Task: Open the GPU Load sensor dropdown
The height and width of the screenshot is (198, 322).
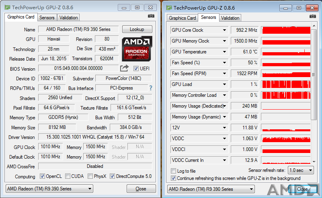Action: [224, 84]
